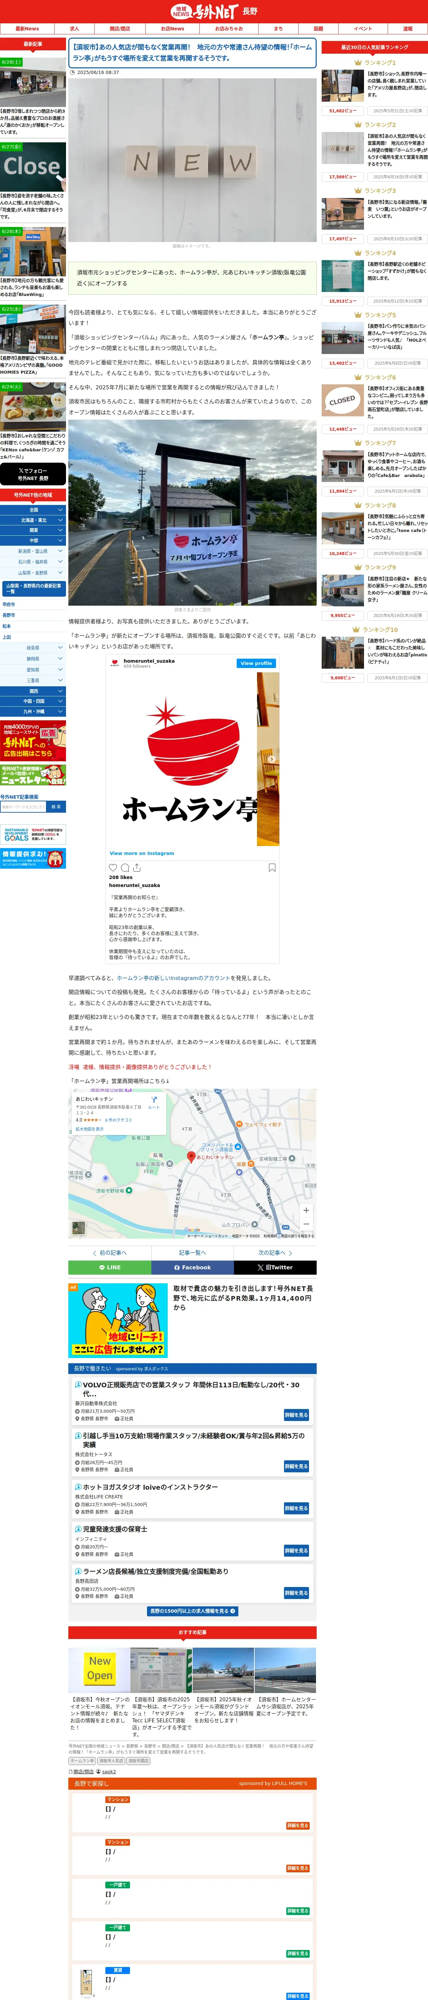Click the 検索 search button
428x2000 pixels.
click(56, 807)
